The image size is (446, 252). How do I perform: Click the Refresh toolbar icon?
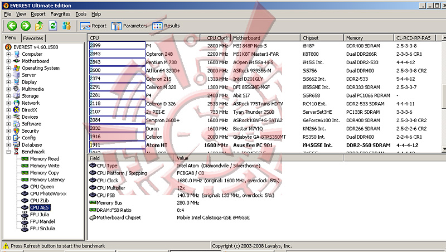(53, 26)
